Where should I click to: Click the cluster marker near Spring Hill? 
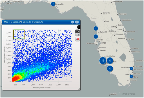(x=96, y=28)
